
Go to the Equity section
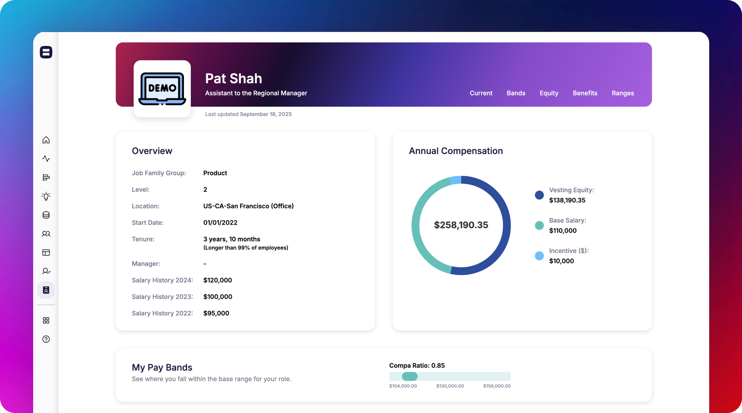point(549,93)
